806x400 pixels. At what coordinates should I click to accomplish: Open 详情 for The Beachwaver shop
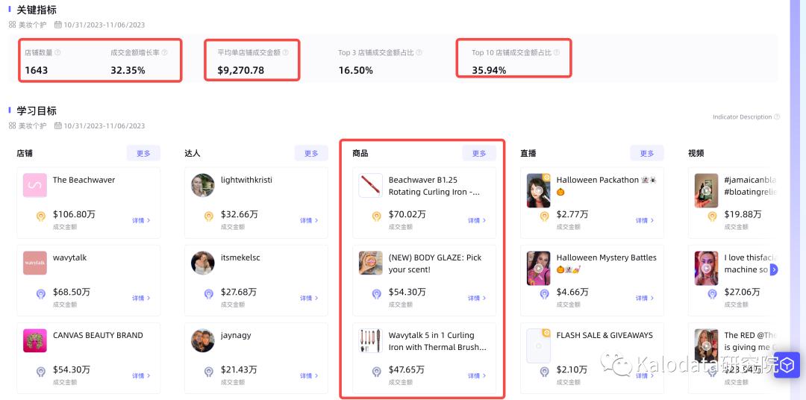click(141, 220)
